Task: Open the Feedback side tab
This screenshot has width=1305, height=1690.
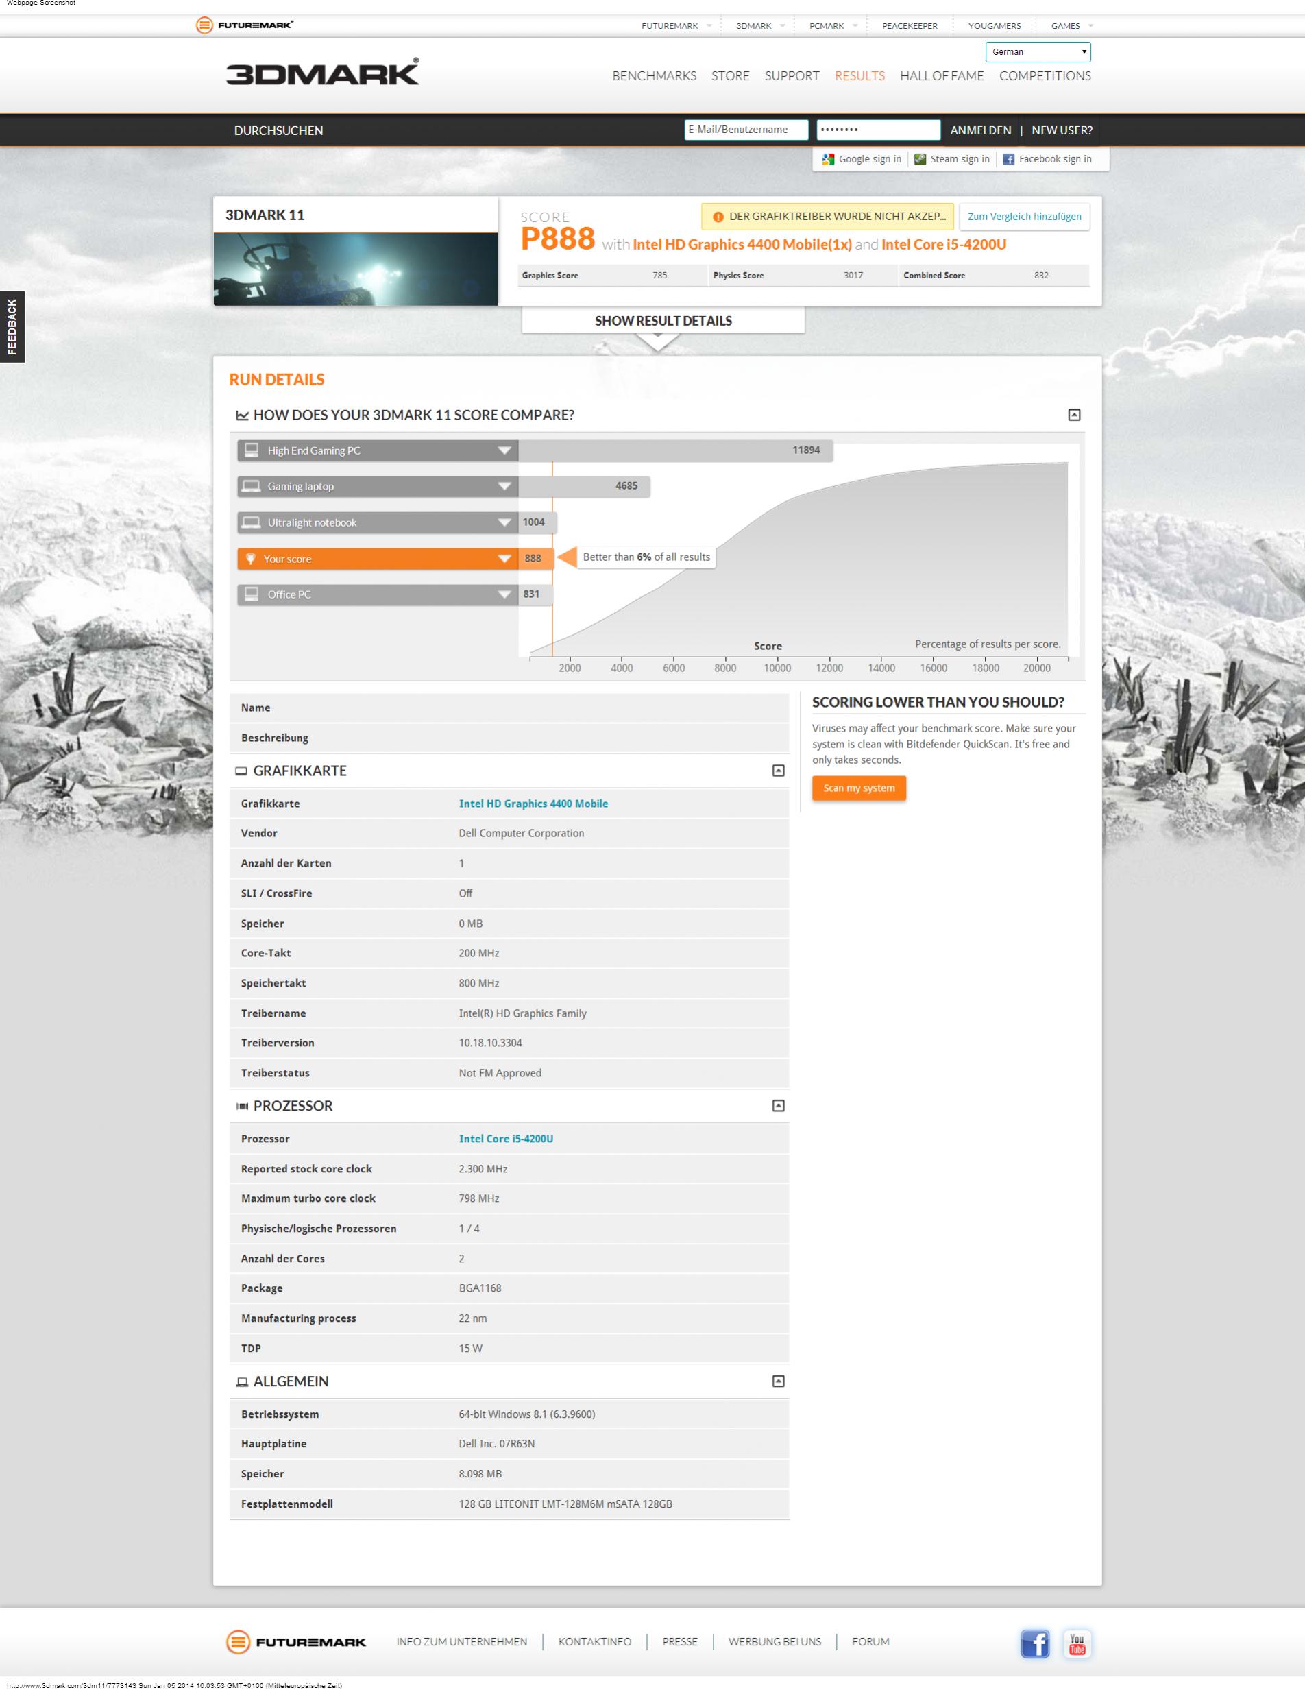Action: pyautogui.click(x=12, y=326)
